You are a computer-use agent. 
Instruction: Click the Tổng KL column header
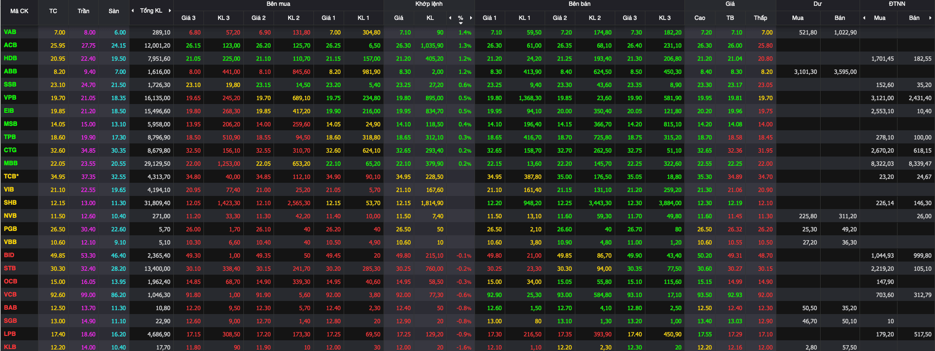pyautogui.click(x=151, y=11)
